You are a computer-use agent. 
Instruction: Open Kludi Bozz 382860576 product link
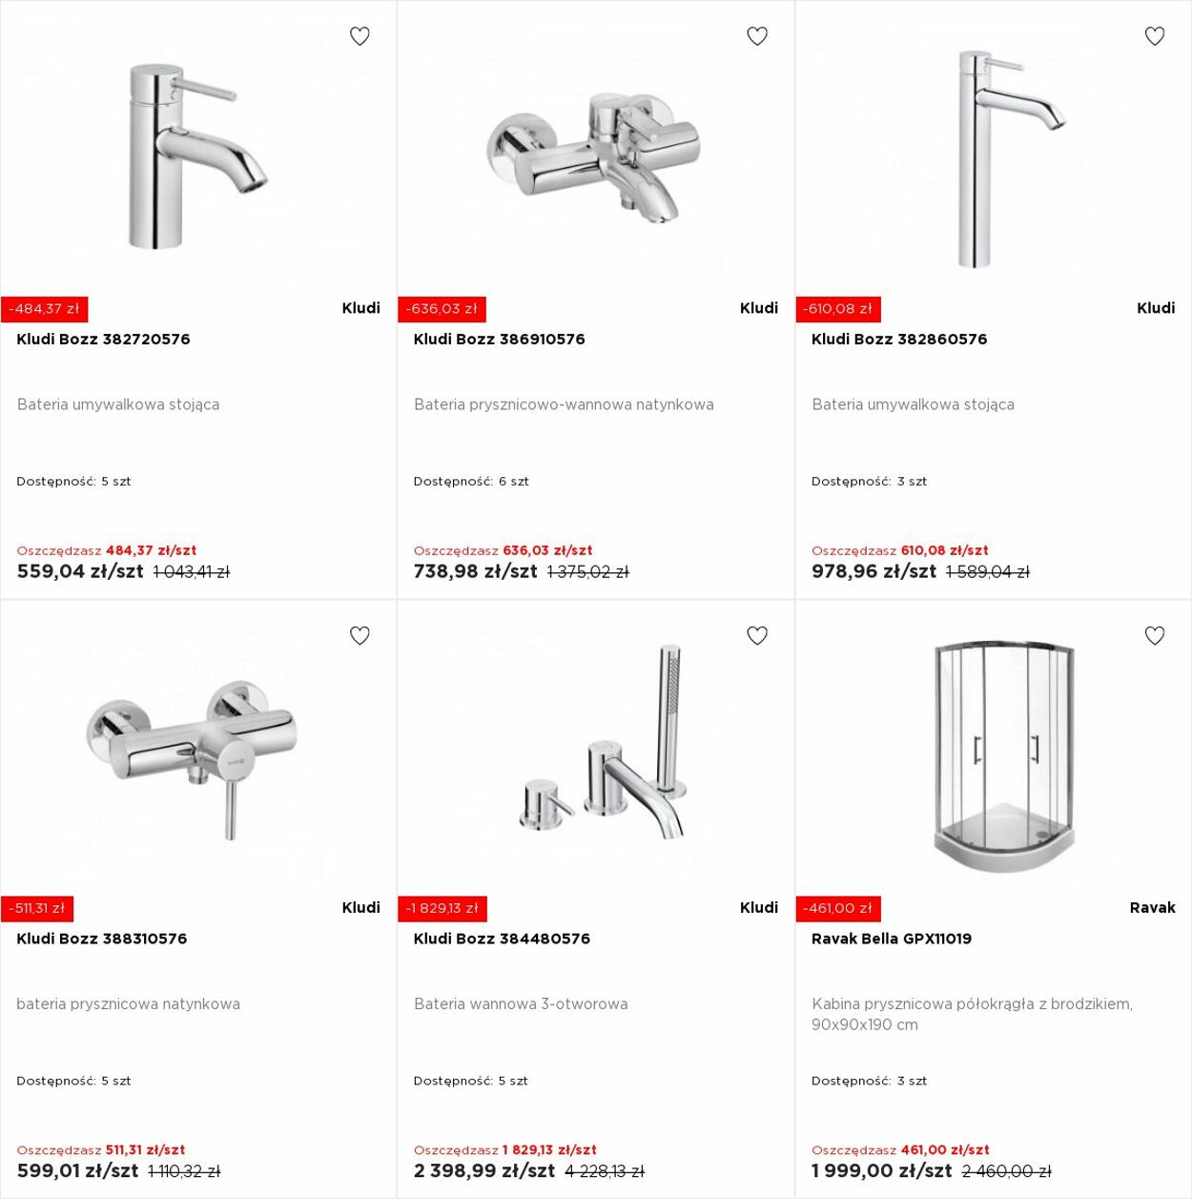click(x=899, y=339)
